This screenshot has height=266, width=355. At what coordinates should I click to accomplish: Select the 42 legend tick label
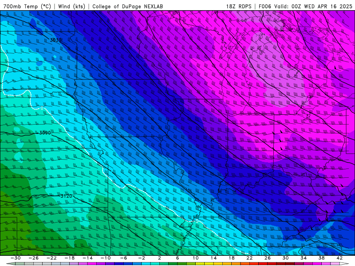pyautogui.click(x=339, y=258)
